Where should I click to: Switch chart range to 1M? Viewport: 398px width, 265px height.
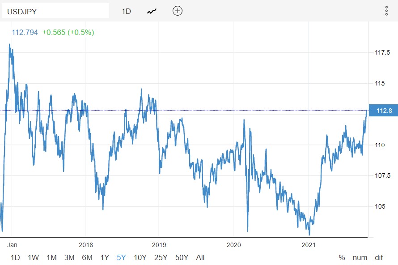pyautogui.click(x=51, y=257)
